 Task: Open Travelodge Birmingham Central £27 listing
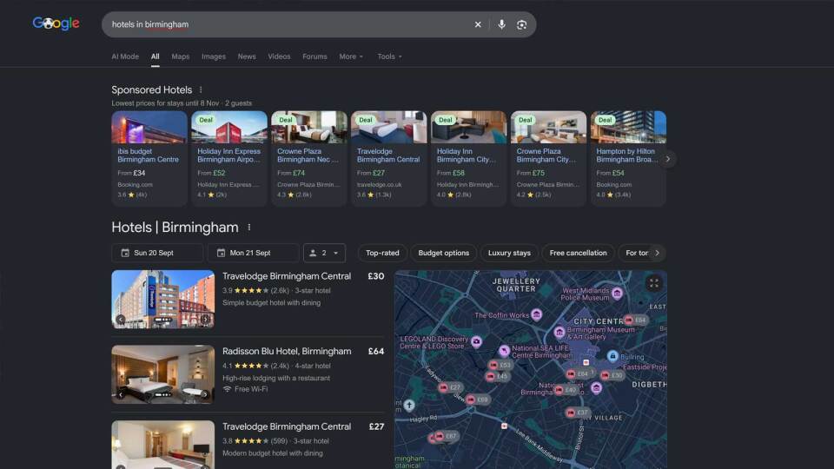[x=287, y=427]
